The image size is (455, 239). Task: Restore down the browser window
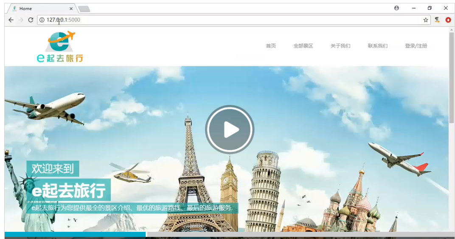tap(430, 8)
